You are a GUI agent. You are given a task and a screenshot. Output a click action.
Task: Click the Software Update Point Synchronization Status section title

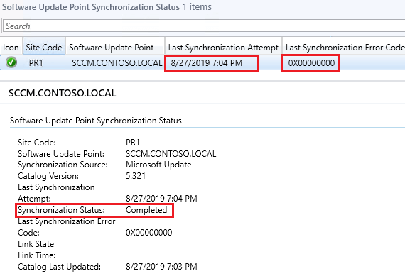point(96,121)
